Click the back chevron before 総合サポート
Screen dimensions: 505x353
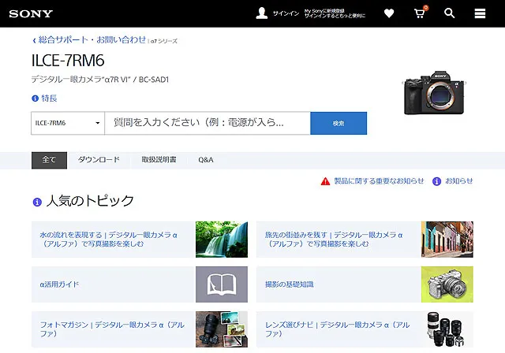pos(34,40)
